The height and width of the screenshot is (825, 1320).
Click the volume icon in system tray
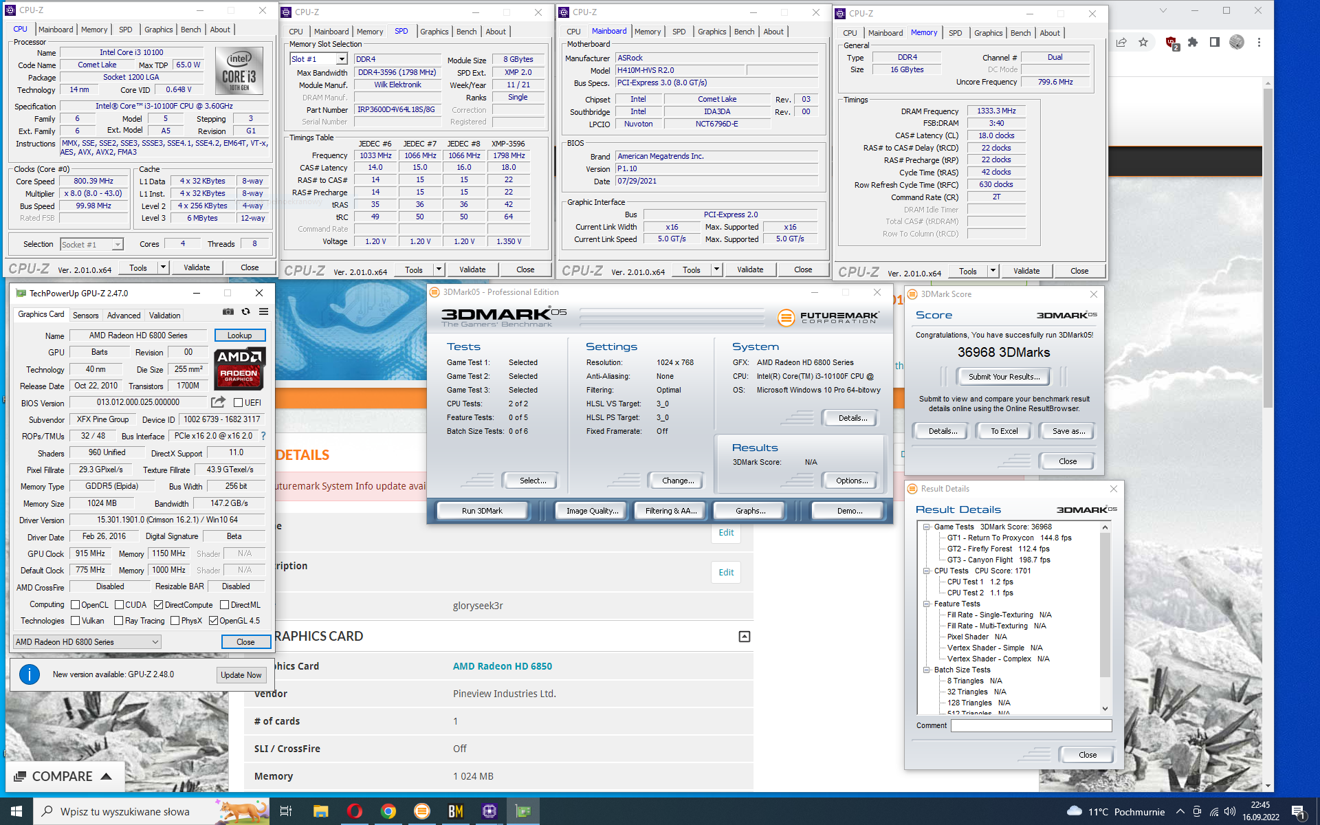[1230, 811]
